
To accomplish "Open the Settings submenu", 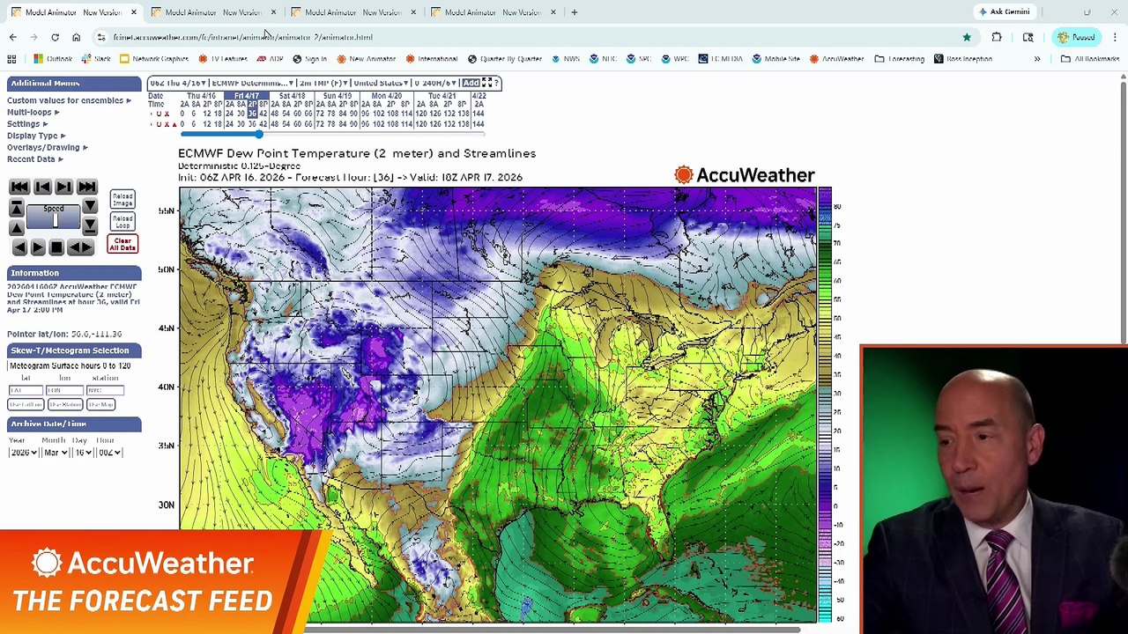I will 27,124.
